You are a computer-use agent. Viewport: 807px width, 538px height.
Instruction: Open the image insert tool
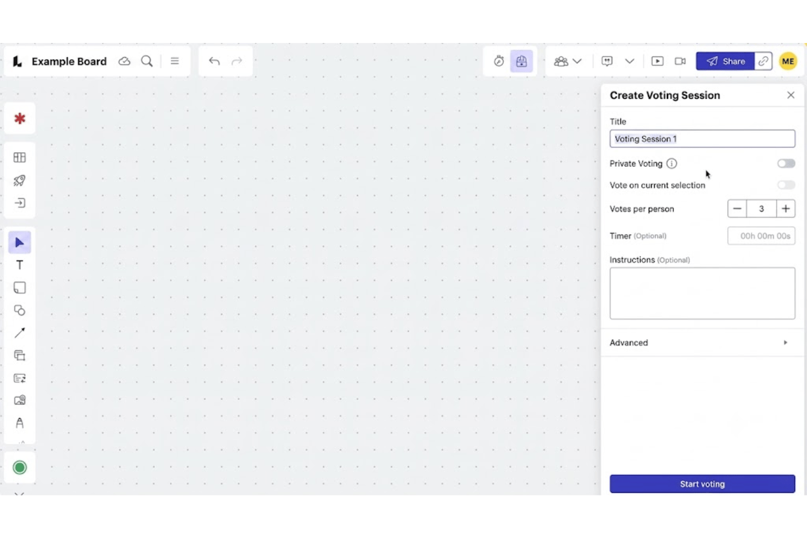(20, 400)
